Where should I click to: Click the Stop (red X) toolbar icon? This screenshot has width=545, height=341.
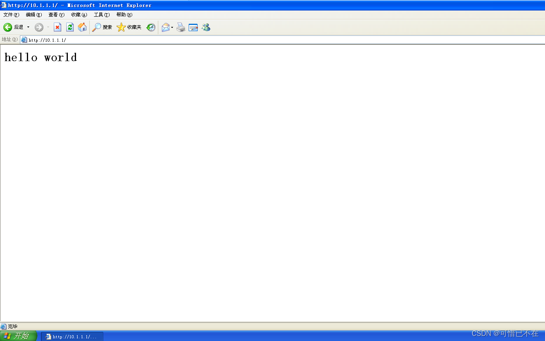(57, 27)
